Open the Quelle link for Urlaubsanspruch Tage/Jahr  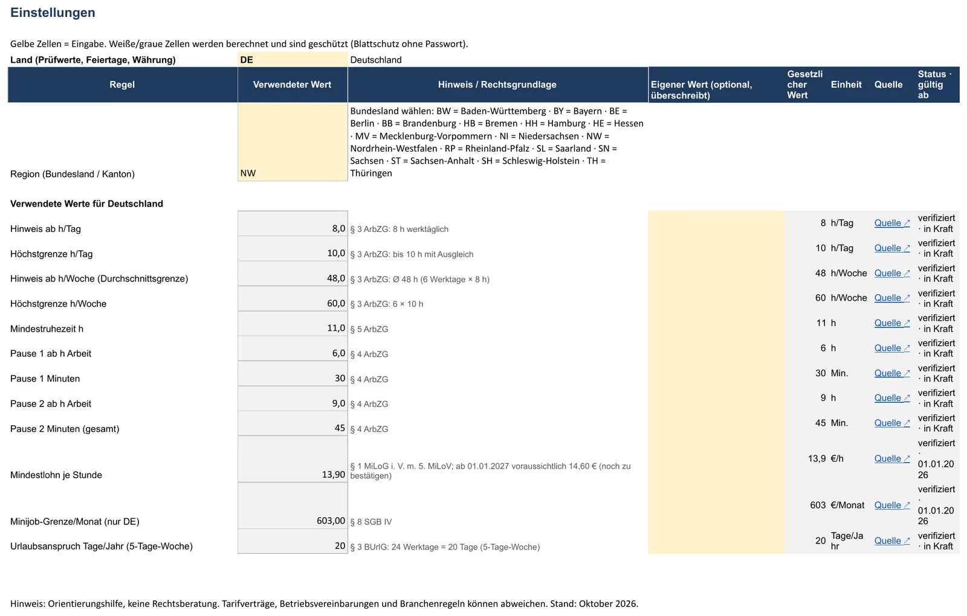891,541
